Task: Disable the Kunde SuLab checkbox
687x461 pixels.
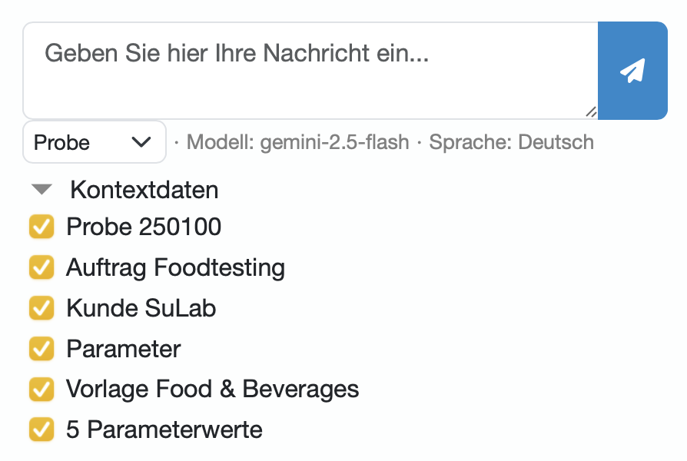Action: pos(41,308)
